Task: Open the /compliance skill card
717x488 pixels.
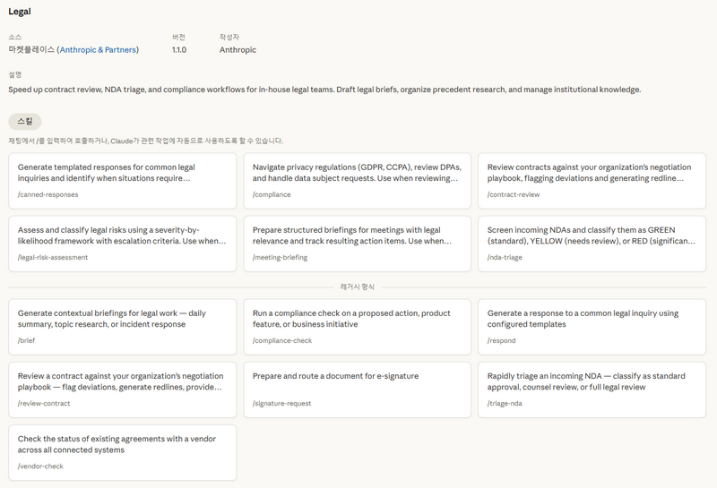Action: click(x=357, y=181)
